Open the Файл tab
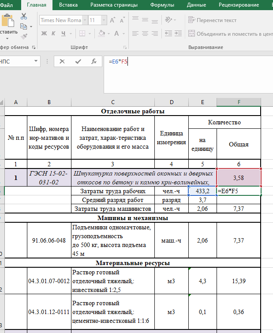Screen dimensions: 273x333 pos(6,5)
